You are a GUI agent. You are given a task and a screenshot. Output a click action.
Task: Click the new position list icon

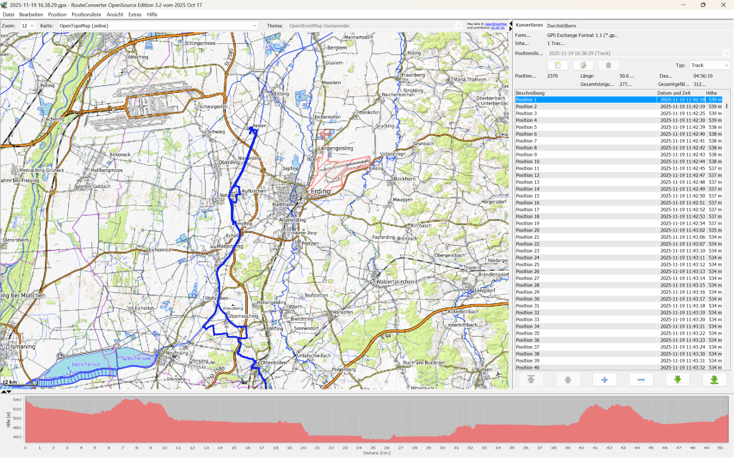[558, 65]
